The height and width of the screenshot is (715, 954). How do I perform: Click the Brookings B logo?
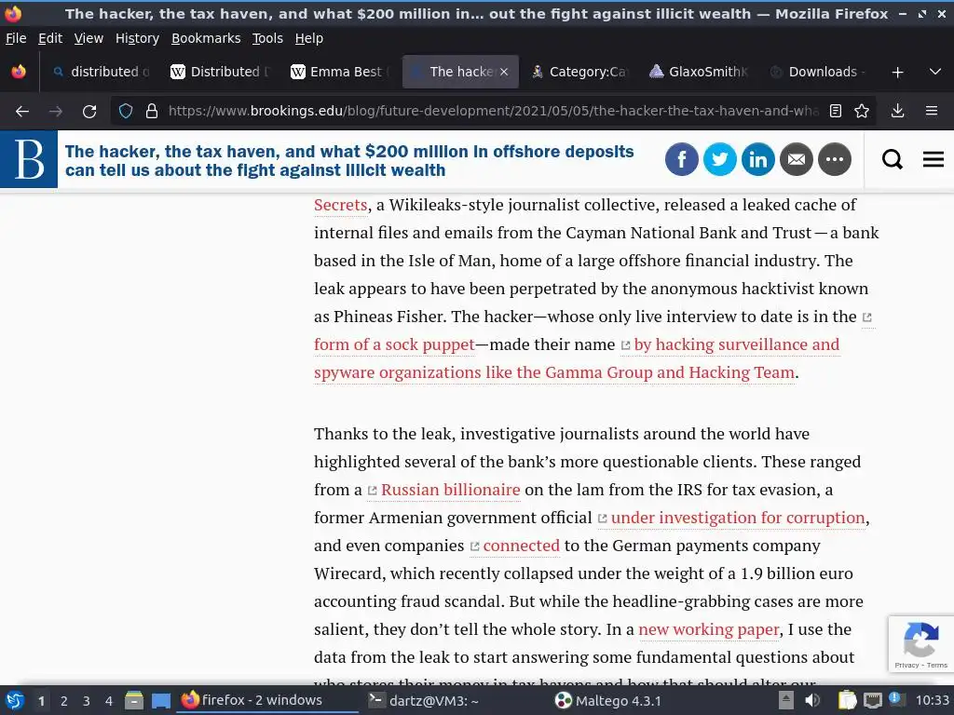(x=29, y=159)
